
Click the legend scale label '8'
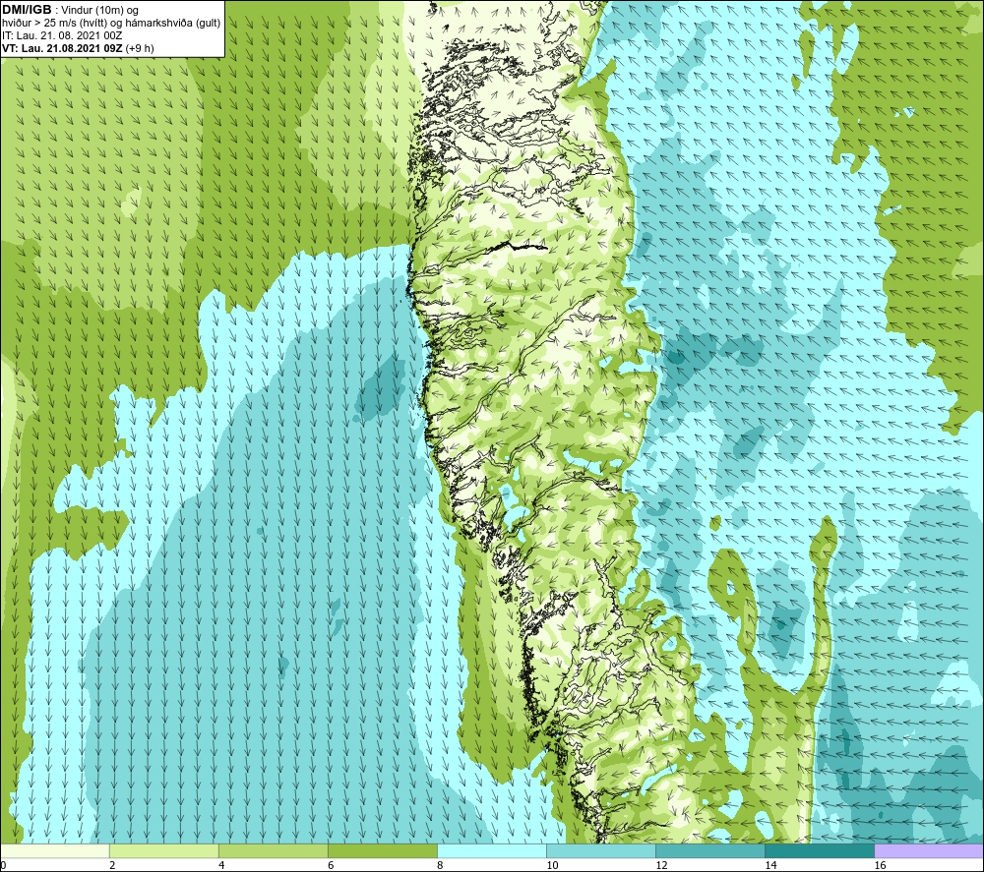(440, 866)
